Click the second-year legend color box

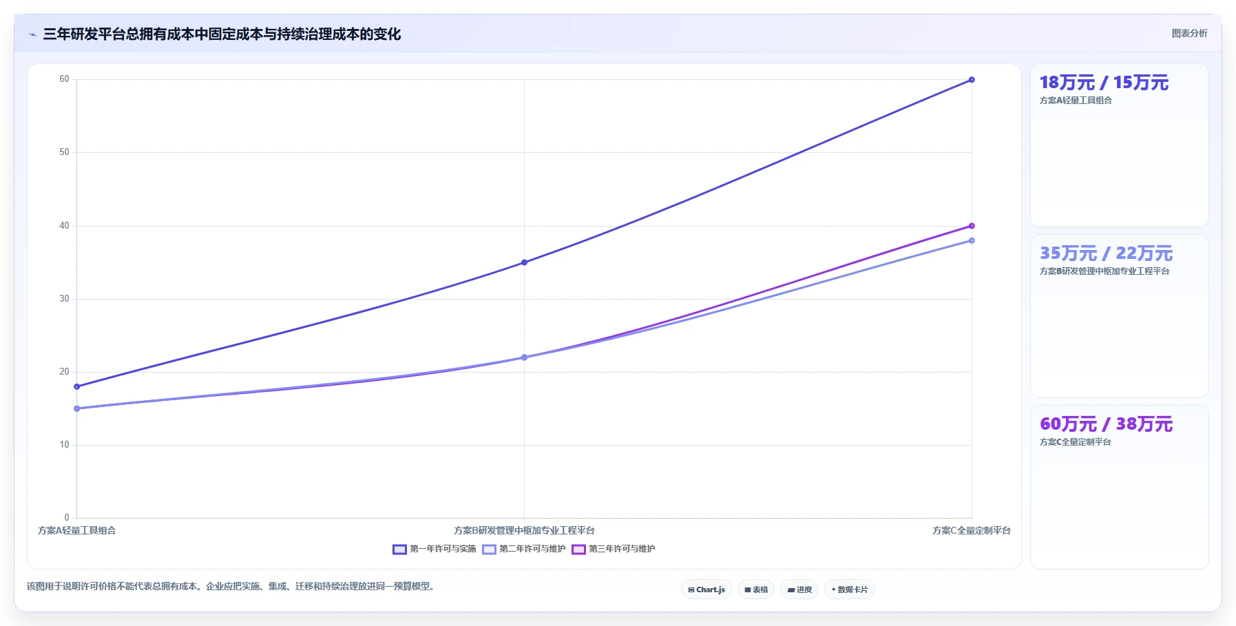click(x=489, y=549)
